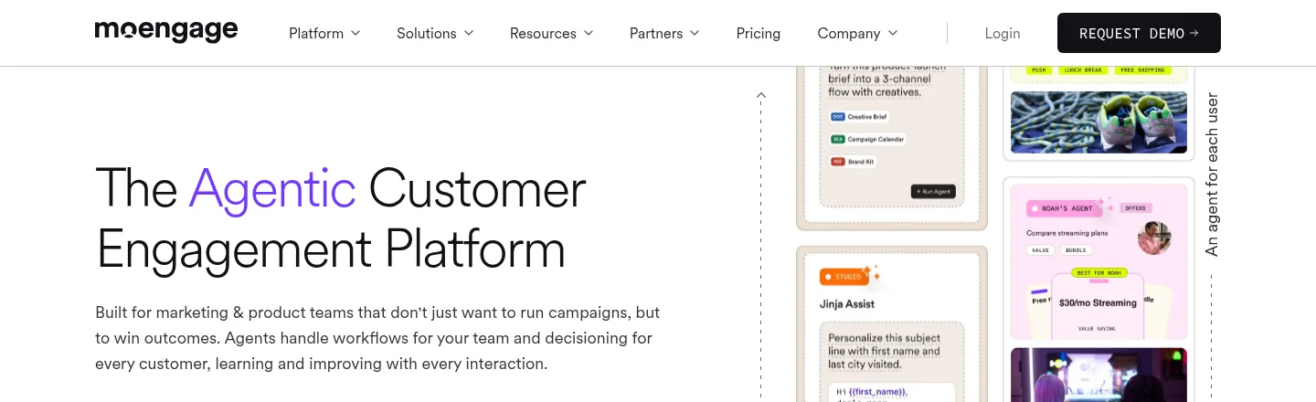Click the XLS icon beside Campaign Calendar
This screenshot has height=402, width=1316.
tap(837, 139)
